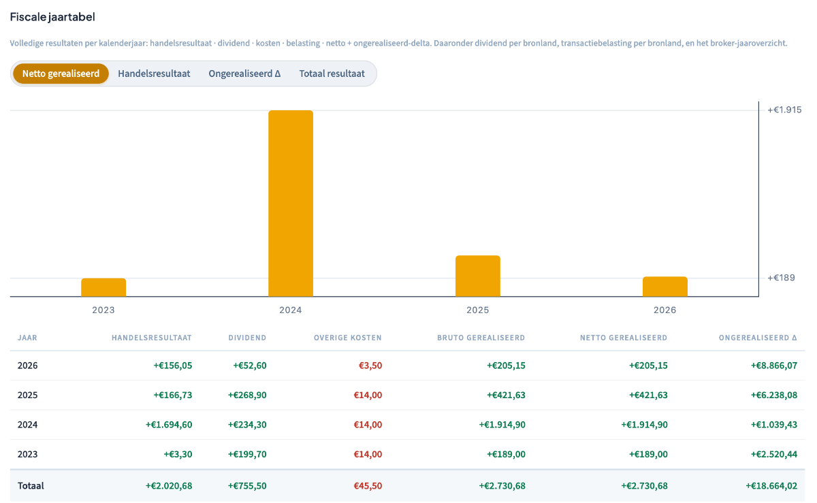Click the +€3,30 handelsresultaat value
Screen dimensions: 817x503
[178, 454]
